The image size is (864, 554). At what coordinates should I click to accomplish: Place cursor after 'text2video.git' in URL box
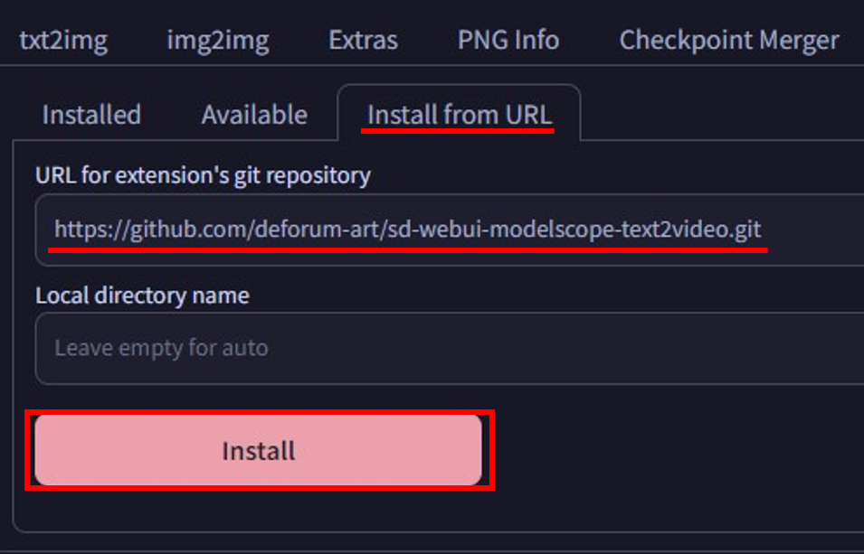[763, 230]
